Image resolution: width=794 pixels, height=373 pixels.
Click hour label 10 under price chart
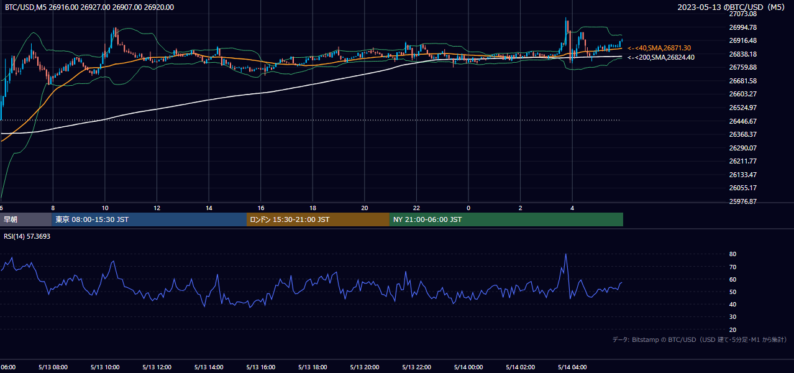pos(105,208)
